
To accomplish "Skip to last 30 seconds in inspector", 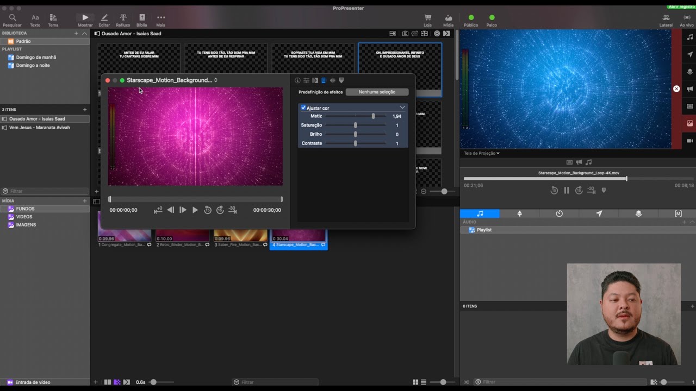I will coord(232,210).
